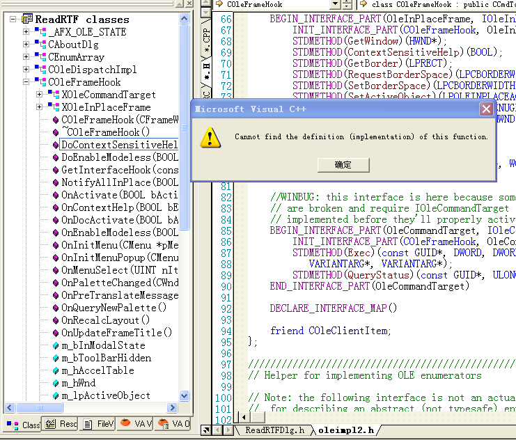This screenshot has width=516, height=440.
Task: Select the OnQueryNewPalette method in tree
Action: click(x=114, y=308)
